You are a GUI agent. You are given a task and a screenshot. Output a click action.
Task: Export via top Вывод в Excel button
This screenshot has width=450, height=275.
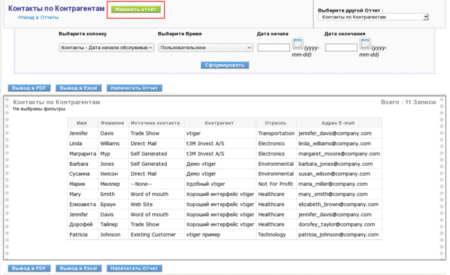[x=78, y=88]
